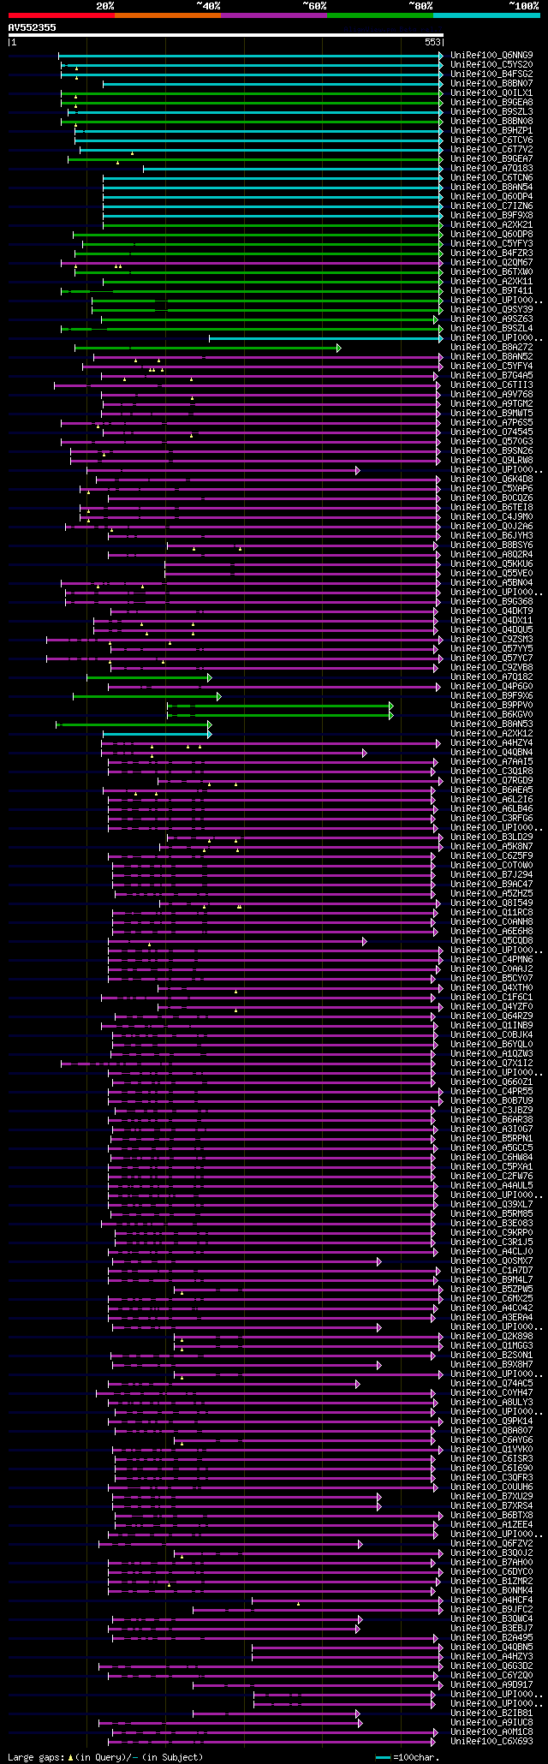The width and height of the screenshot is (548, 1764).
Task: Select label UniRef100_O74545
Action: tap(491, 432)
